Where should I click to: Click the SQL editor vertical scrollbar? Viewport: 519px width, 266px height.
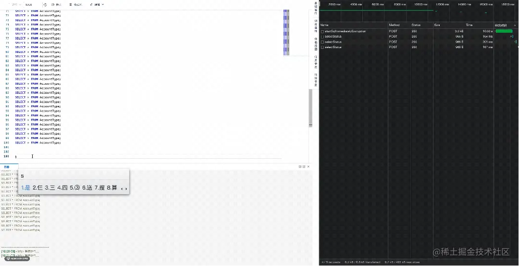[x=310, y=108]
